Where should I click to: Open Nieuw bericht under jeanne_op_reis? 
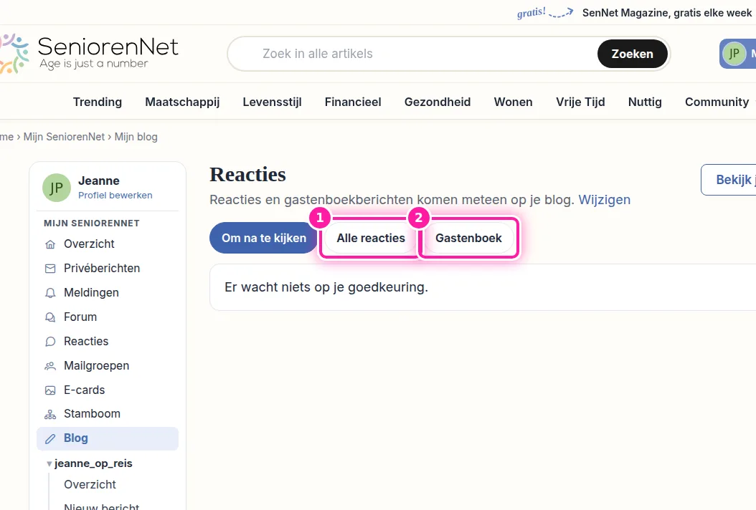click(102, 506)
